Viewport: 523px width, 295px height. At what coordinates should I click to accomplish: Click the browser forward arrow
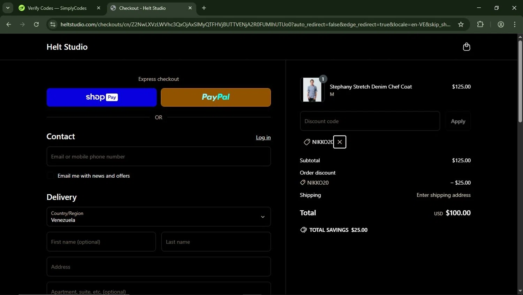22,24
